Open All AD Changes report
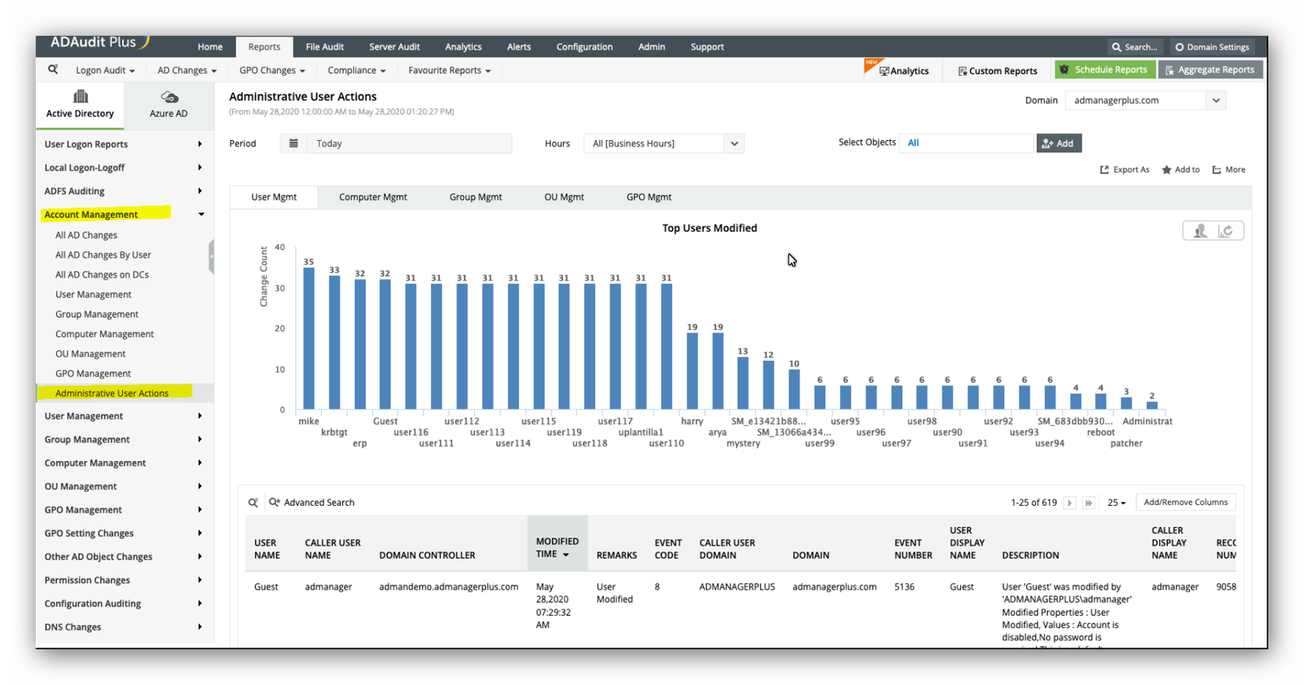Image resolution: width=1304 pixels, height=685 pixels. tap(86, 235)
